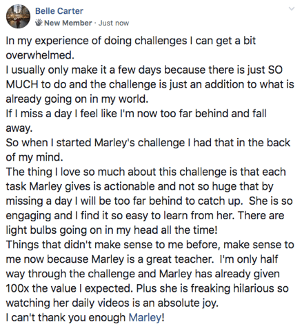
Task: Click the word overwhelmed in the post
Action: [x=39, y=55]
